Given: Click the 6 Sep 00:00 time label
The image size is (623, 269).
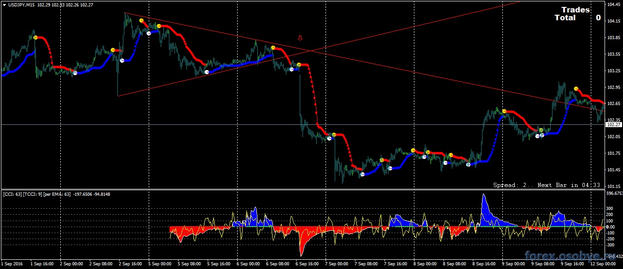Looking at the screenshot, I should 249,264.
